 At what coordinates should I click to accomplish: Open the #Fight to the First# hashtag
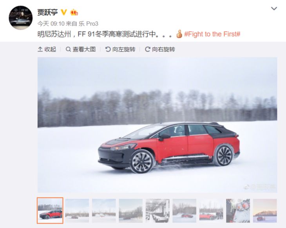point(212,34)
